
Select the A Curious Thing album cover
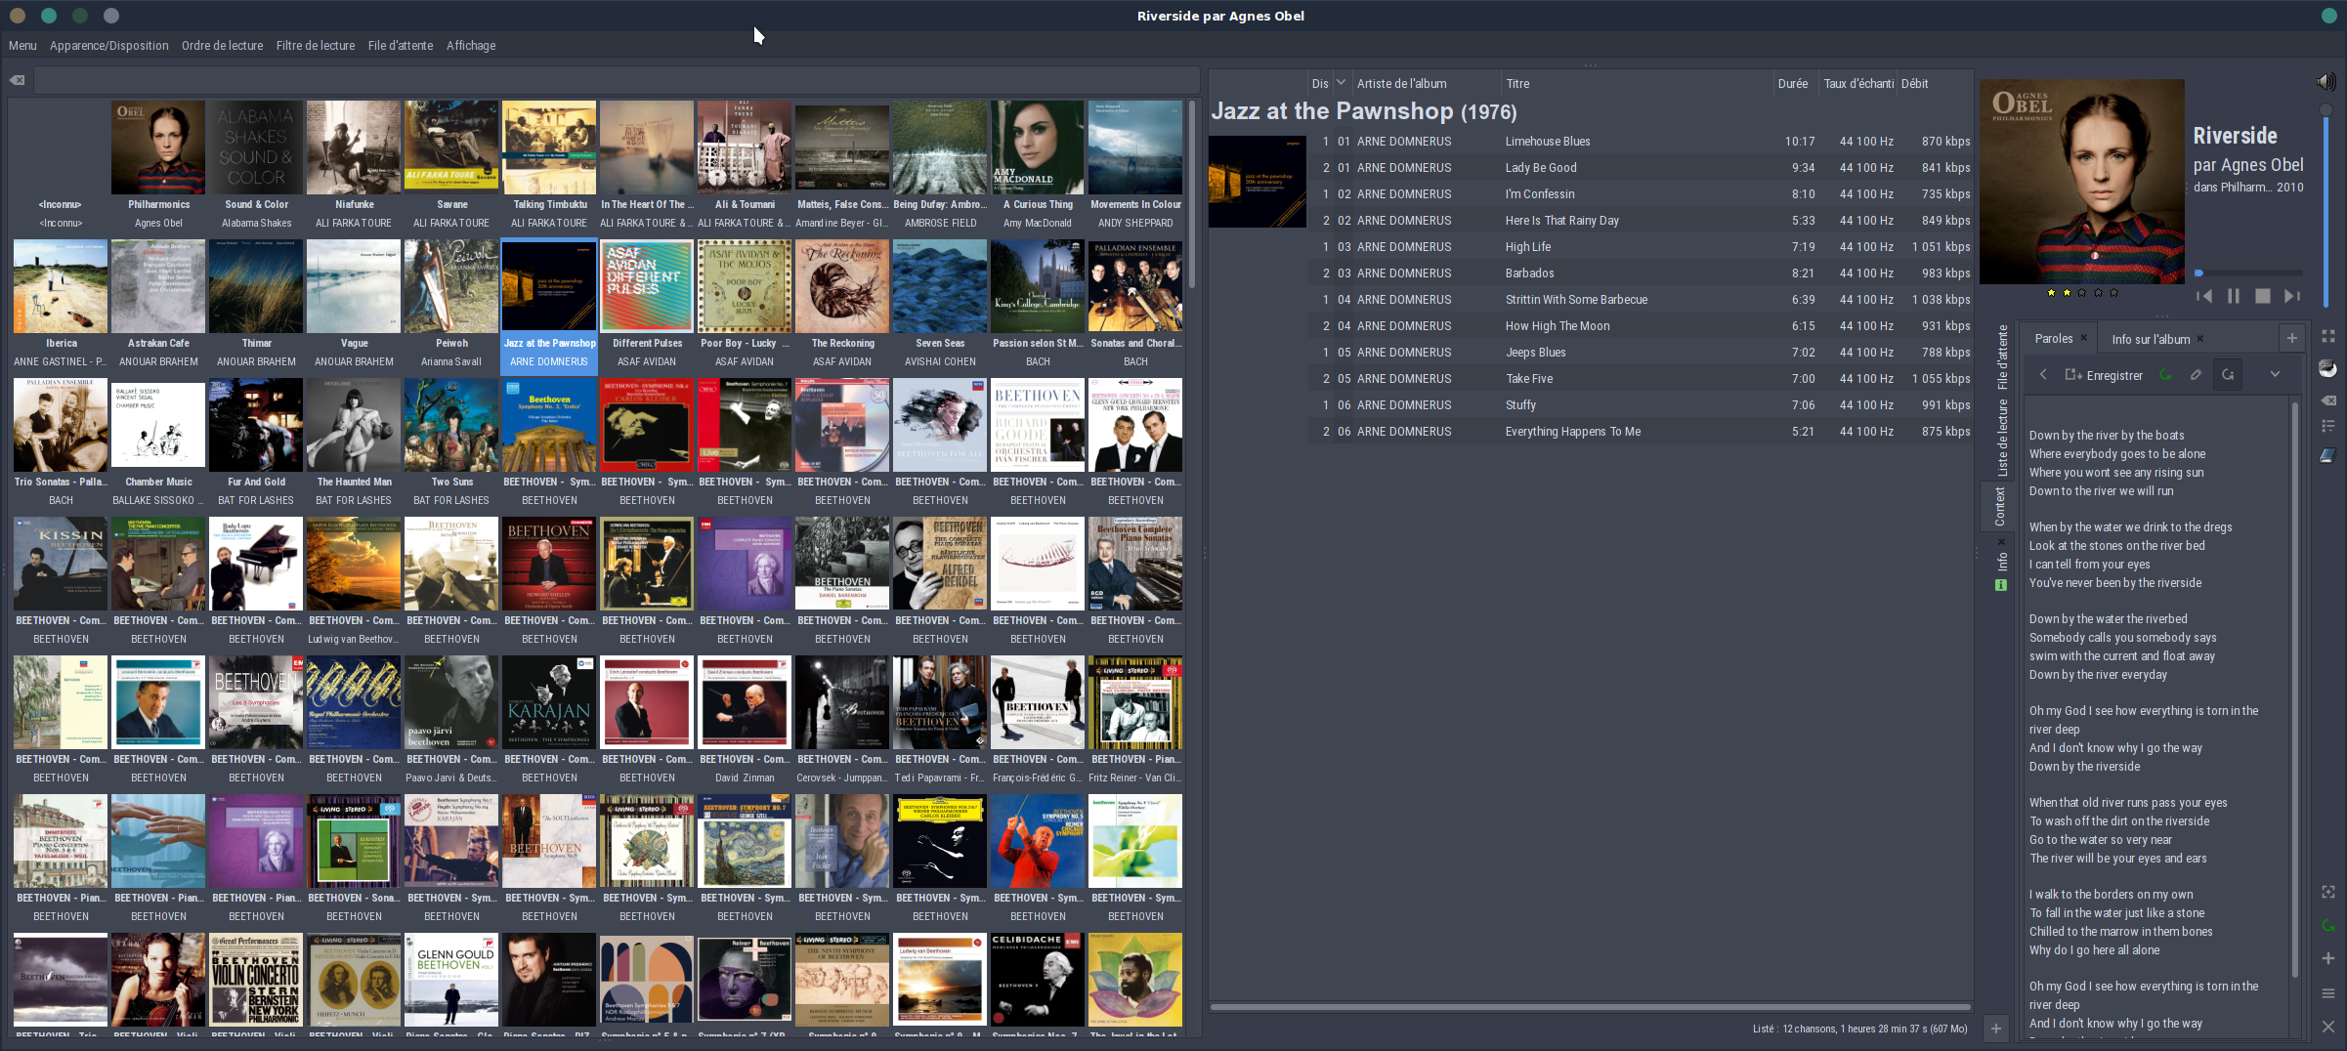(1038, 147)
